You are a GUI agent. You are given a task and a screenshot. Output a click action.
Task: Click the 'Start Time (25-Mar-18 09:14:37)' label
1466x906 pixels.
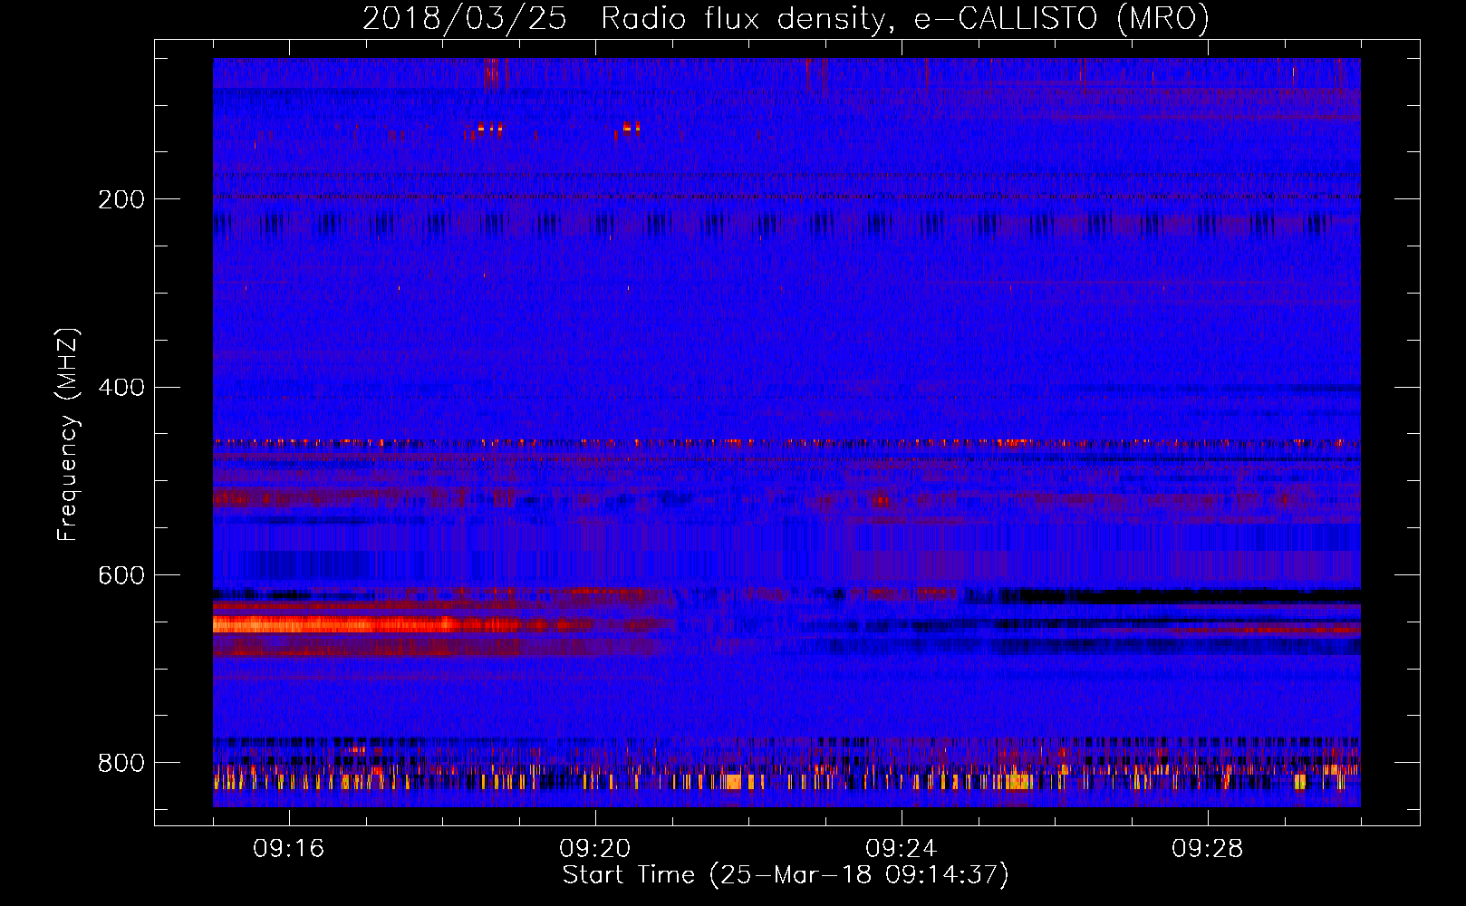(786, 875)
